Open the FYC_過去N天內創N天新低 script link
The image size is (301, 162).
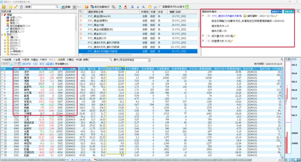point(227,16)
